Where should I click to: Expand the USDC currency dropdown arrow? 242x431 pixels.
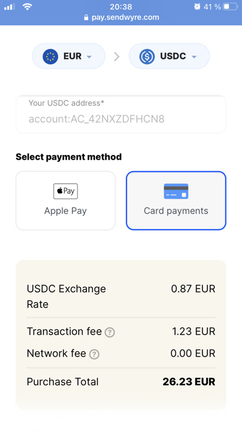(194, 57)
